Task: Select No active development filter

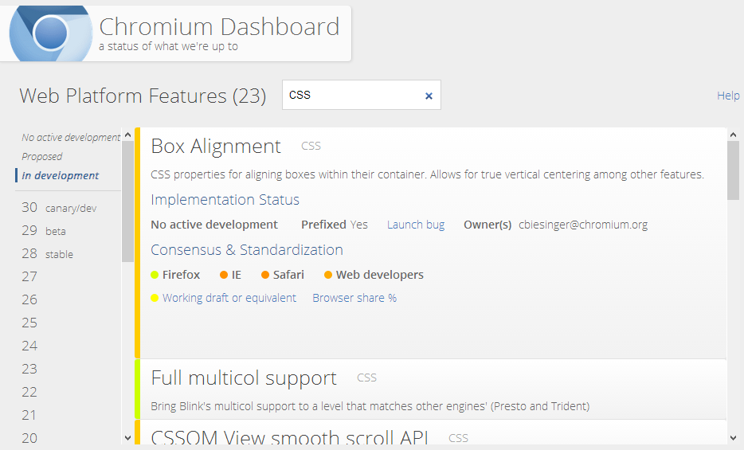Action: [x=71, y=138]
